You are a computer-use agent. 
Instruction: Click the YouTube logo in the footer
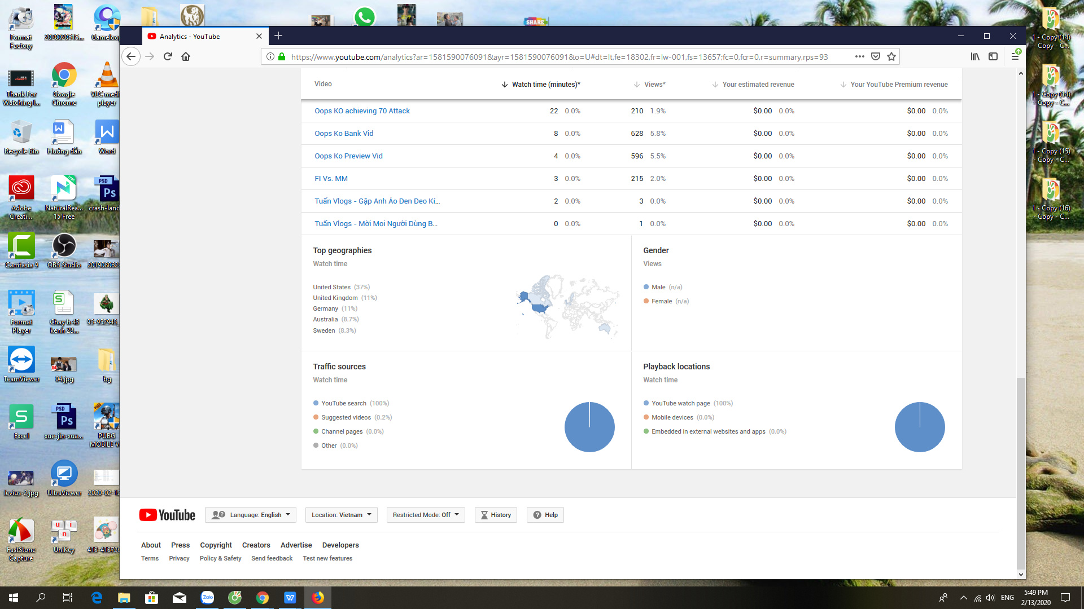(x=167, y=515)
